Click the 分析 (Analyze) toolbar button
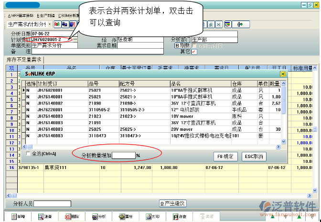 coord(98,217)
